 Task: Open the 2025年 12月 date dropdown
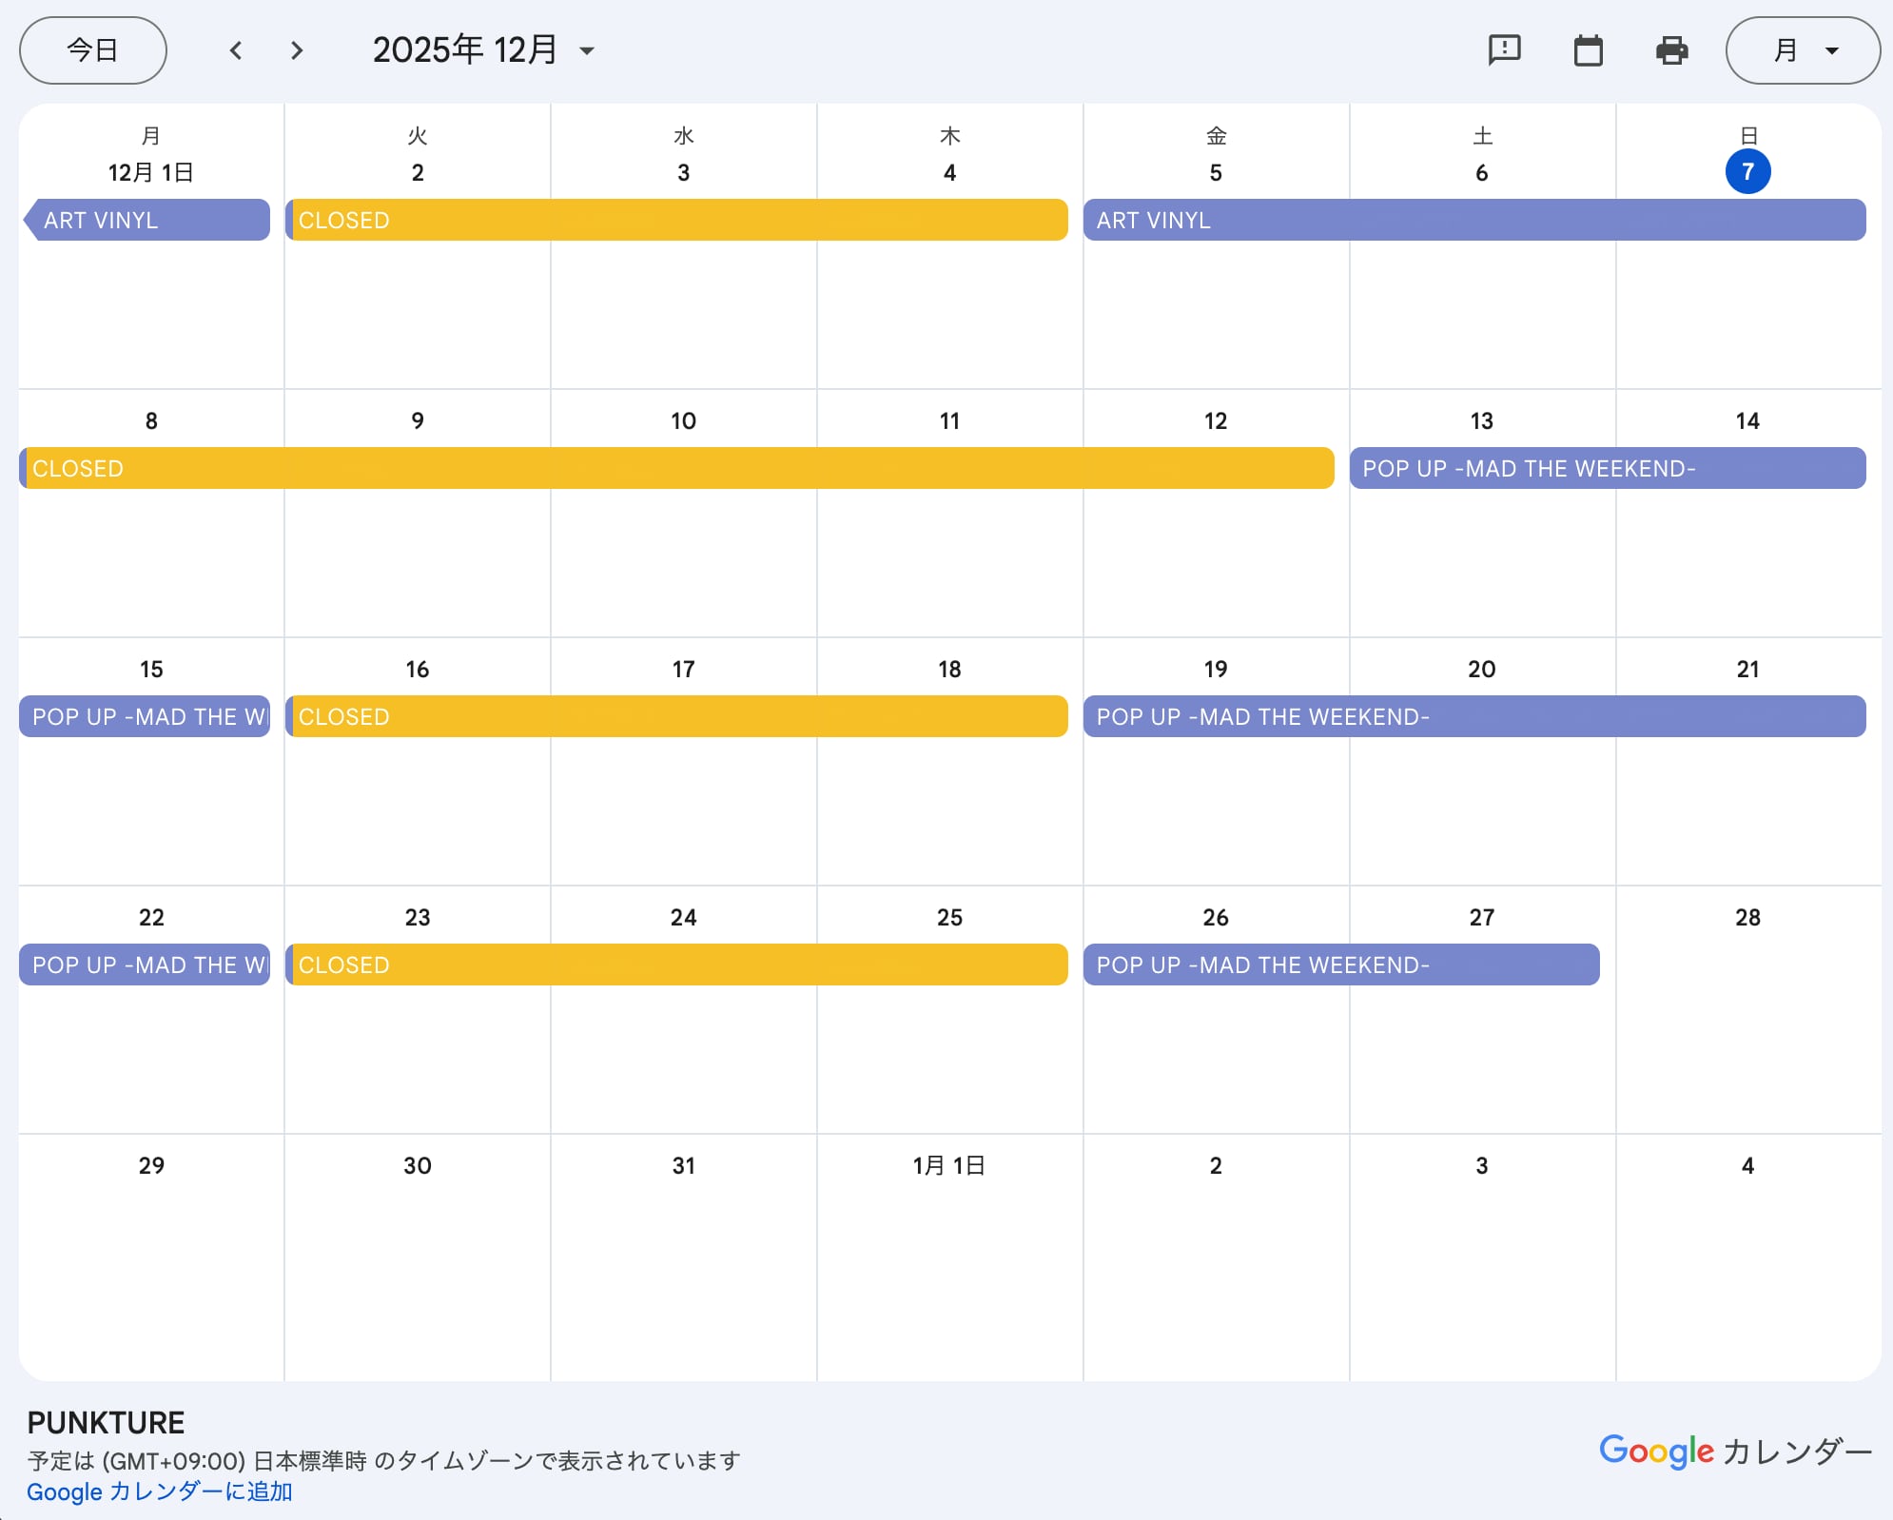pyautogui.click(x=483, y=50)
